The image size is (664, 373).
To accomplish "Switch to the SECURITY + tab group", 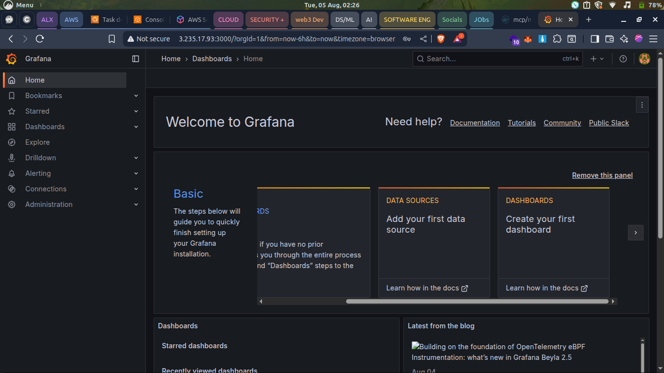I will (267, 20).
